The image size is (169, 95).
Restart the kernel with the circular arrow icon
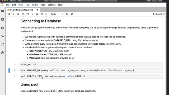click(x=42, y=14)
